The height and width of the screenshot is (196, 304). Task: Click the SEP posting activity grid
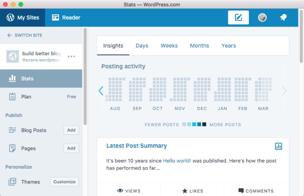(x=137, y=89)
